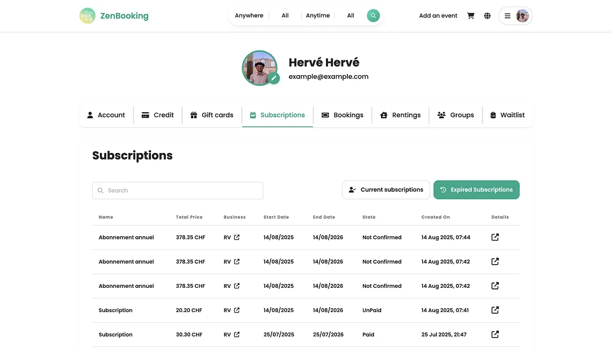The height and width of the screenshot is (348, 612).
Task: Switch to the Groups tab
Action: (x=456, y=115)
